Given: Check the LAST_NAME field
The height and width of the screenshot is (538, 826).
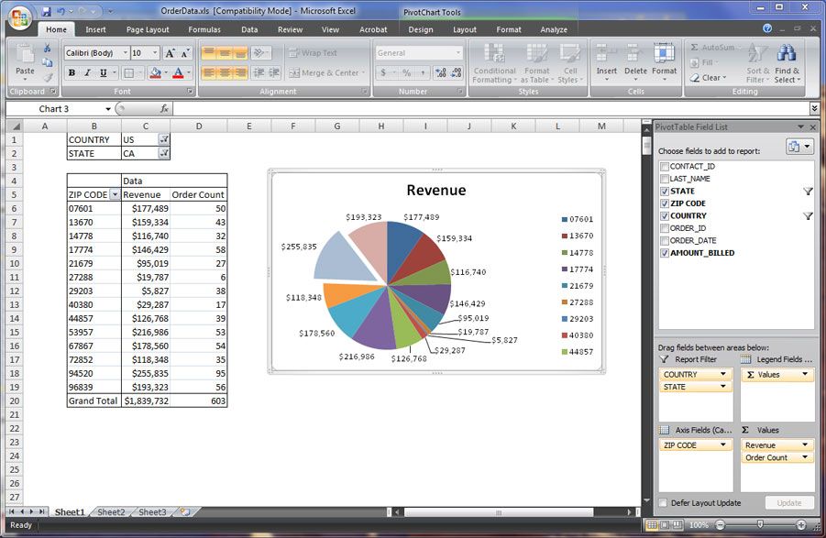Looking at the screenshot, I should pyautogui.click(x=665, y=179).
